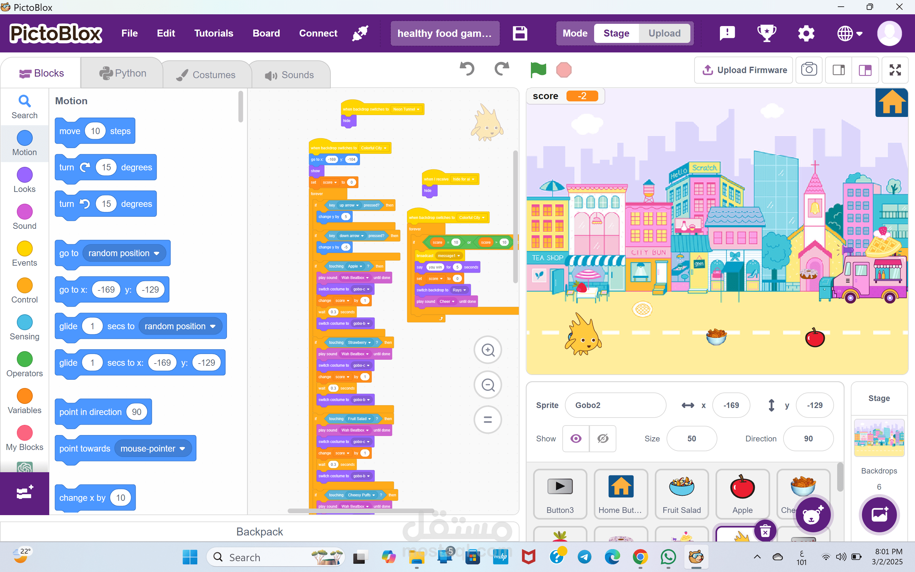The height and width of the screenshot is (572, 915).
Task: Open the add extension button
Action: pyautogui.click(x=24, y=493)
